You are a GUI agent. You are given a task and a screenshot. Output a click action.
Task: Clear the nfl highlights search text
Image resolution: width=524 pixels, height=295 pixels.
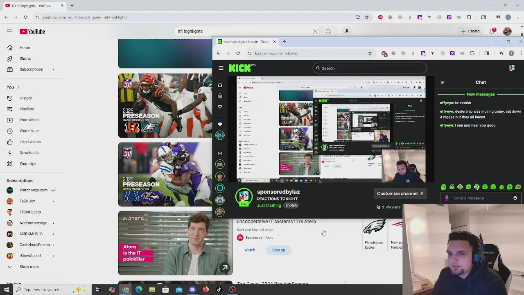coord(315,31)
